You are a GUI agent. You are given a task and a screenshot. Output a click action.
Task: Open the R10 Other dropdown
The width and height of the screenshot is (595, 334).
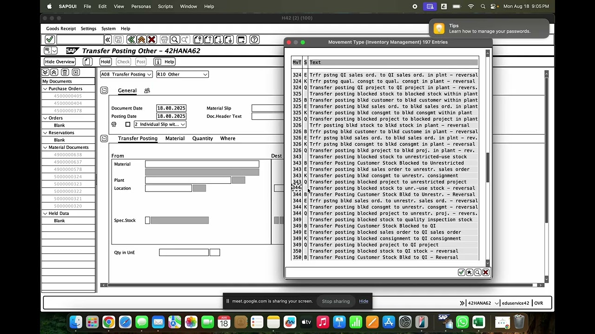point(182,74)
